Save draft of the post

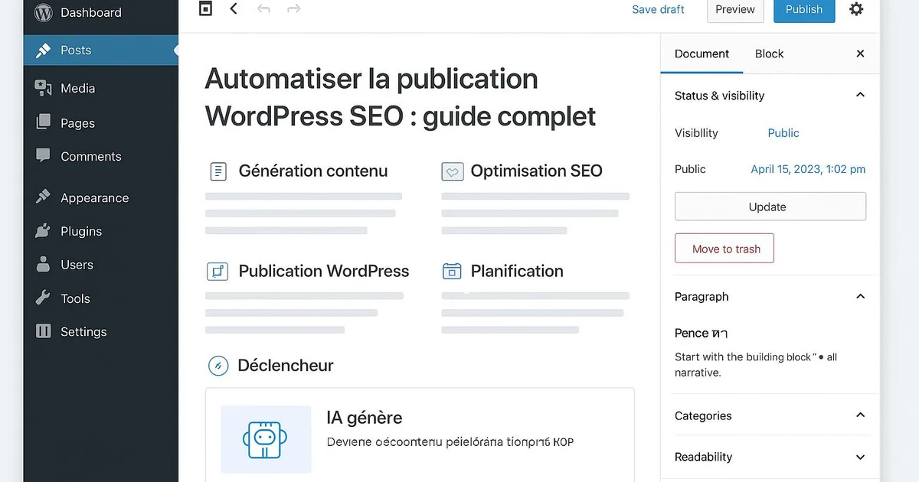(658, 9)
